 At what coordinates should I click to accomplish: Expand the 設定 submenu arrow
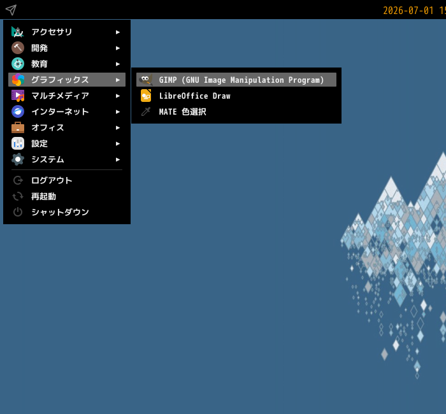(118, 143)
